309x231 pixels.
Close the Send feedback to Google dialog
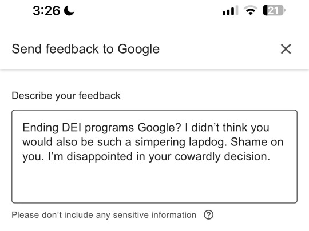pos(286,49)
